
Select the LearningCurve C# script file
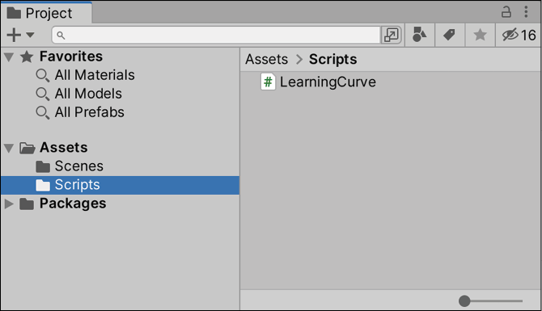pos(319,82)
